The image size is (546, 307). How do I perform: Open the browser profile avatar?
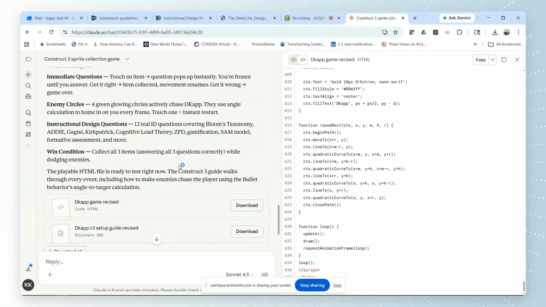click(x=507, y=32)
